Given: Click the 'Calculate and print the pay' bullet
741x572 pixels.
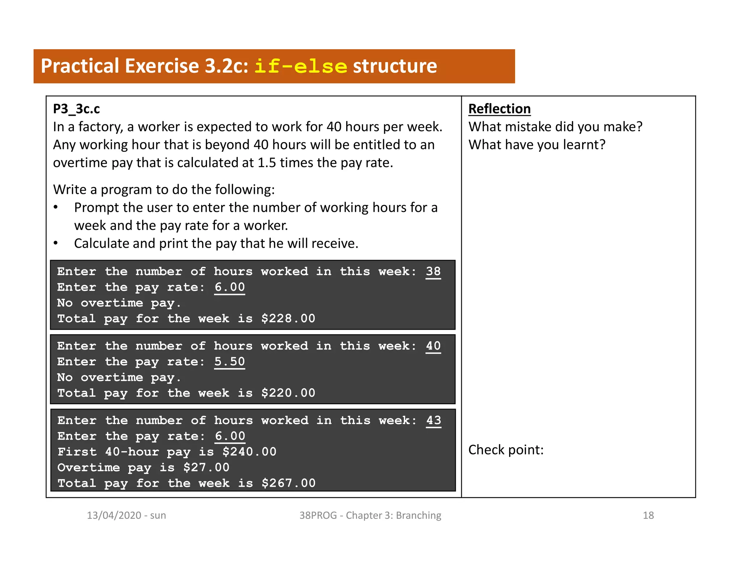Looking at the screenshot, I should click(x=216, y=244).
